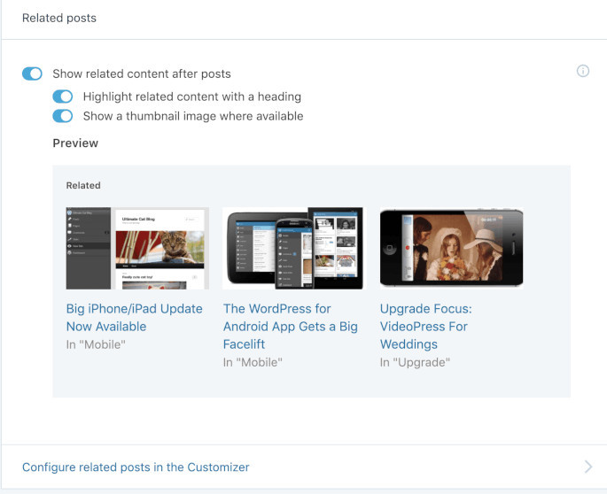Click the chevron arrow beside Configure related posts
Viewport: 607px width, 494px height.
[588, 467]
